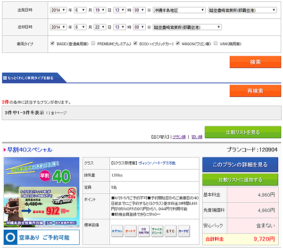The image size is (283, 250).
Task: Click the CD AM/FM equipment icon
Action: point(144,232)
